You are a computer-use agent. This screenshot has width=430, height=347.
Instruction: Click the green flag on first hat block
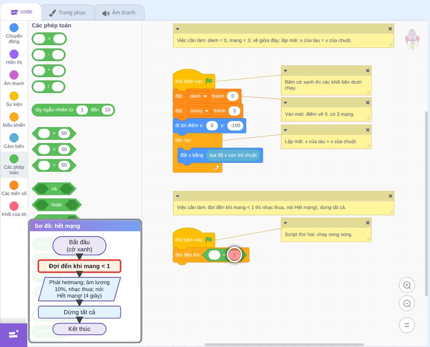pyautogui.click(x=209, y=81)
